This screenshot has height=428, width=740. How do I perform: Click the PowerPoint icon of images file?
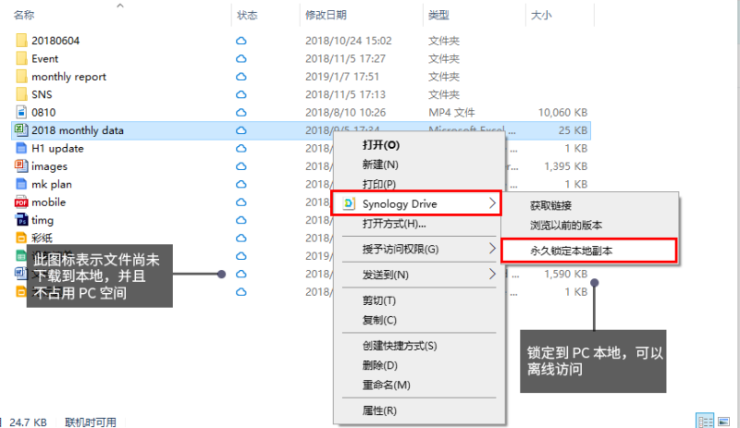[x=20, y=165]
